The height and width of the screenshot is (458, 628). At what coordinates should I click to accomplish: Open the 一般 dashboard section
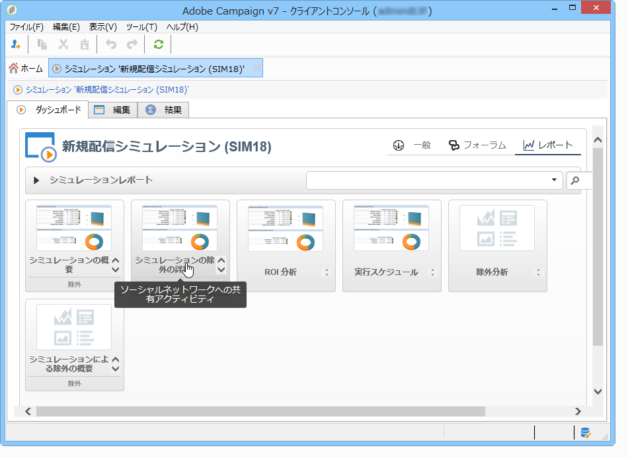(412, 145)
